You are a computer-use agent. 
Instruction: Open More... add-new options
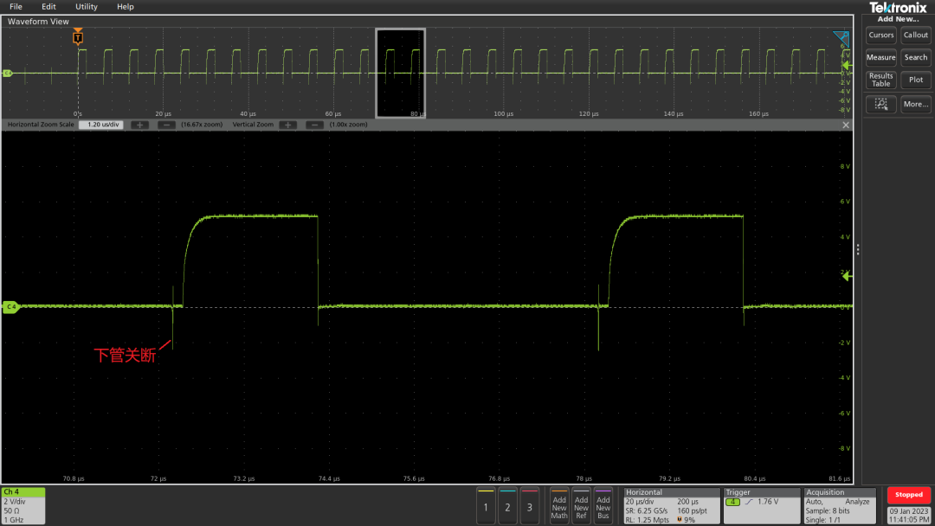pos(915,104)
